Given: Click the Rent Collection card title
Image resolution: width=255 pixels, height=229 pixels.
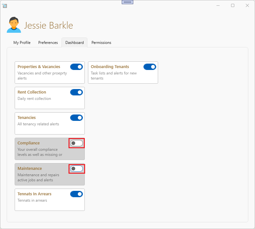Looking at the screenshot, I should (x=32, y=92).
